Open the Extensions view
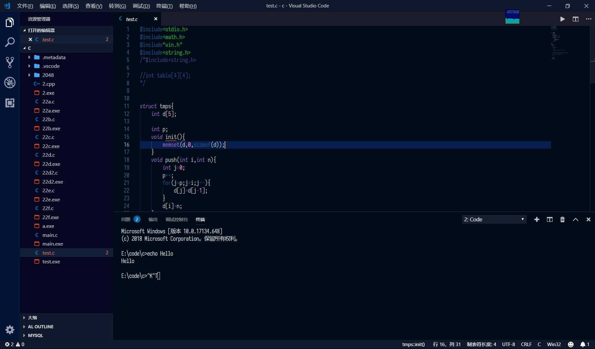The image size is (595, 349). tap(10, 103)
